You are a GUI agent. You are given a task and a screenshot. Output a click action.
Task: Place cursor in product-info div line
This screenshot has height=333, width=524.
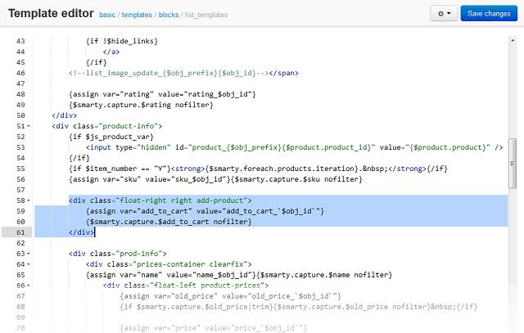coord(107,126)
